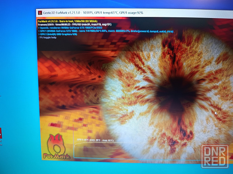Click the 'GPU 1: 65°C (min: 49°C - max: 65°C)' label
The height and width of the screenshot is (174, 233).
(95, 140)
